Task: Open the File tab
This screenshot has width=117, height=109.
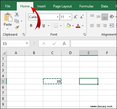Action: 8,6
